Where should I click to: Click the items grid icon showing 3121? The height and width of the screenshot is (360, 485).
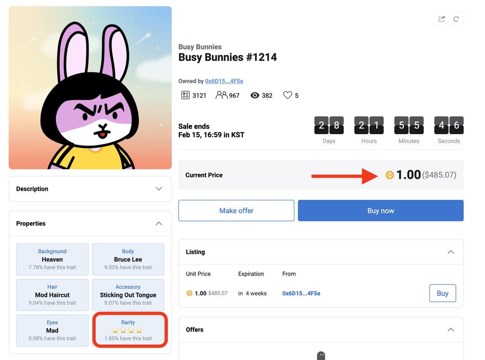point(186,95)
